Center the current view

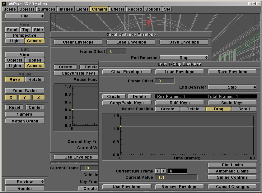35,107
